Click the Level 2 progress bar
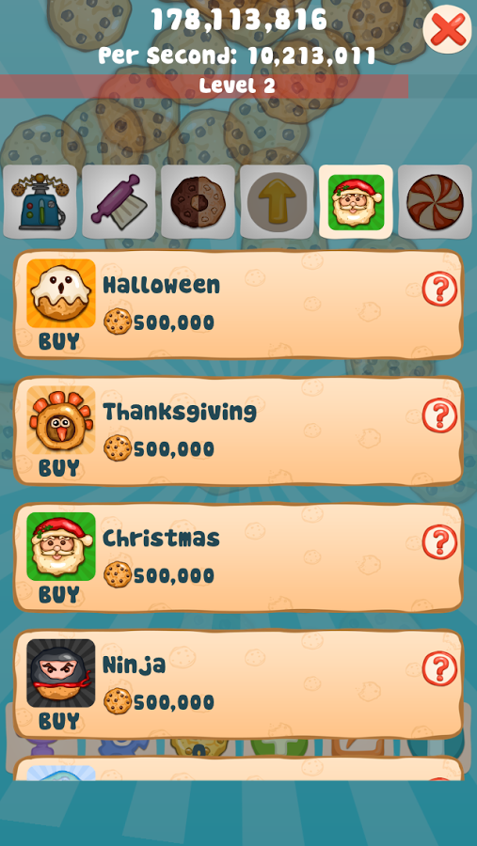The height and width of the screenshot is (846, 477). 204,86
